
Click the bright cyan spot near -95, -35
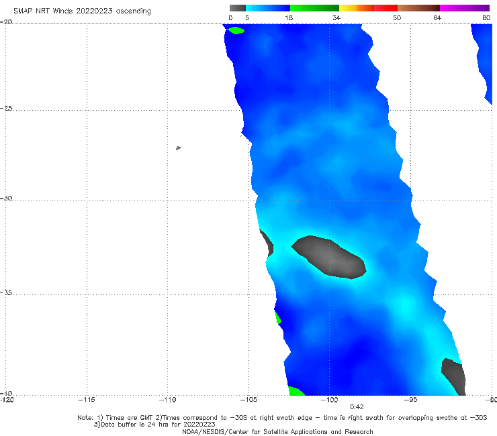[406, 305]
